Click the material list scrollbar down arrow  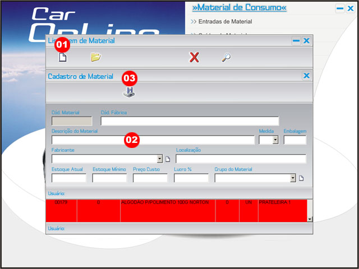[x=310, y=219]
